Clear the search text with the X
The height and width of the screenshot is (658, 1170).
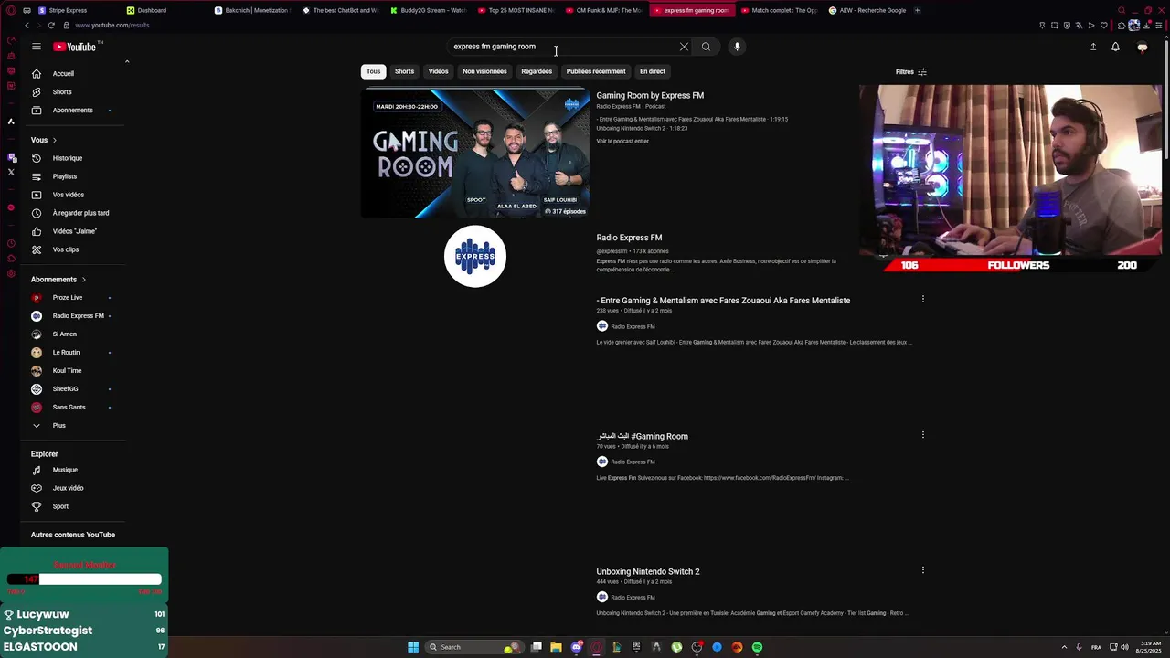[684, 47]
